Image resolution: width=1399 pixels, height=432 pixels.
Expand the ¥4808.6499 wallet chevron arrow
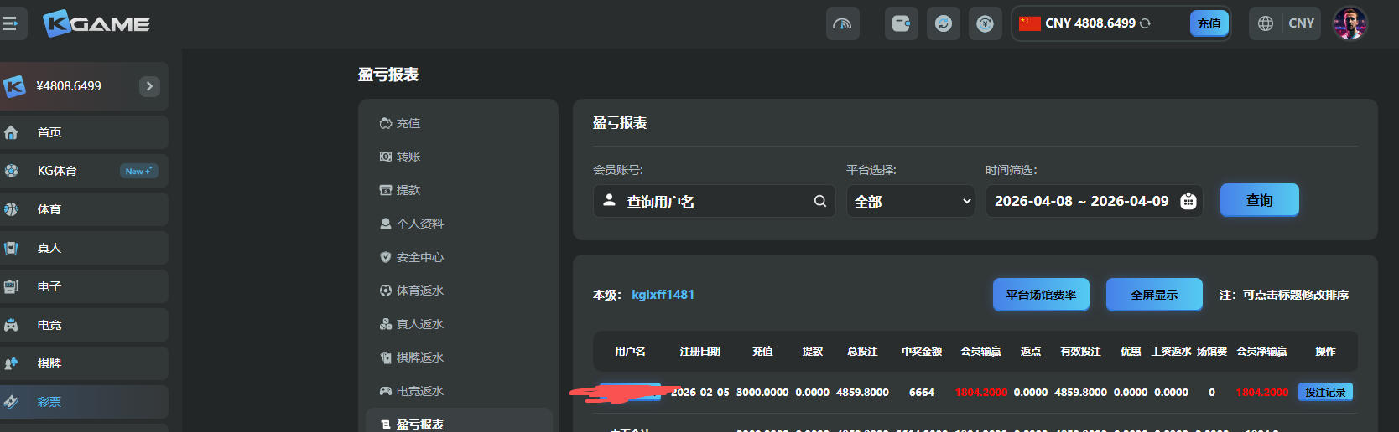(149, 86)
